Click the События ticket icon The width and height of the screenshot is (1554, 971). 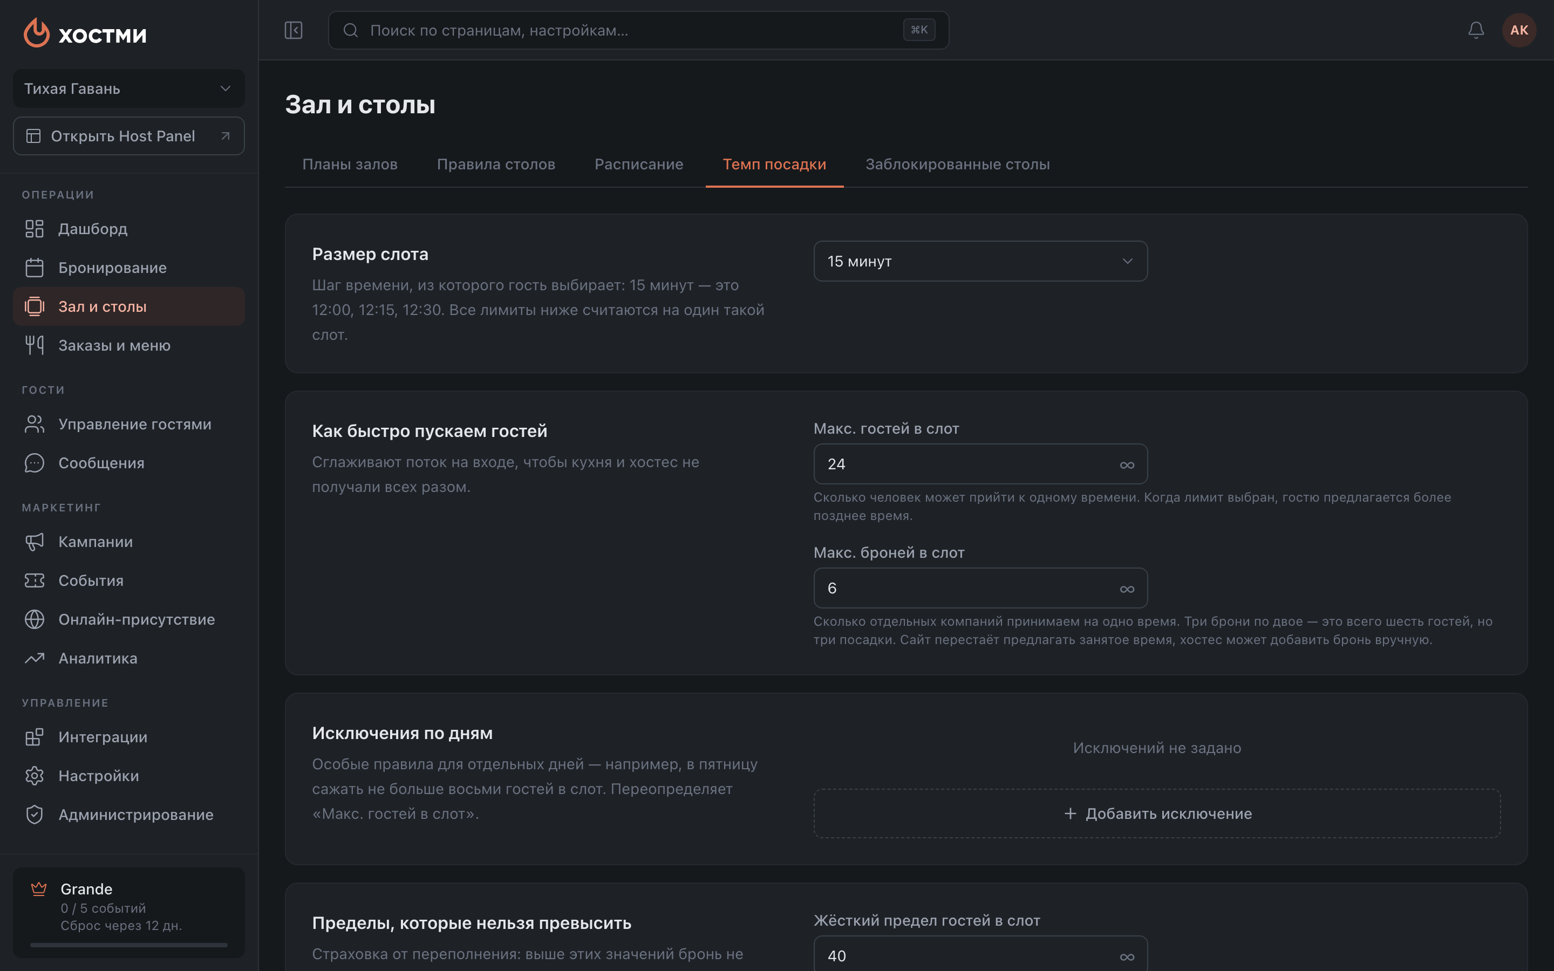click(x=35, y=580)
